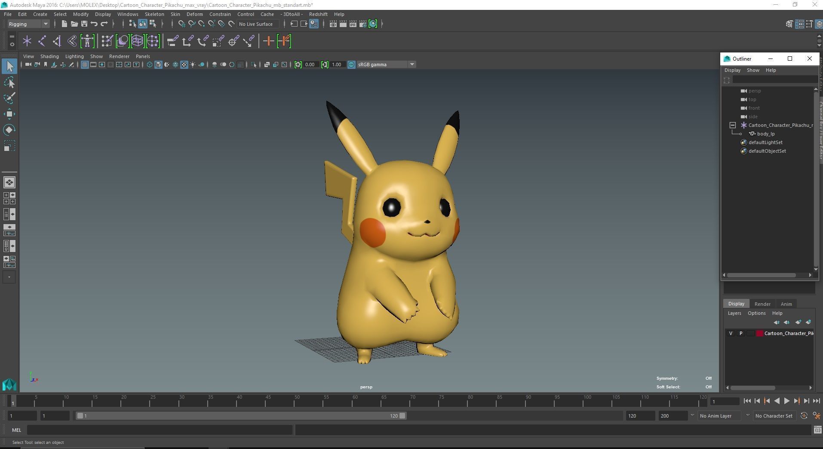Choose the Move tool in toolbox
Image resolution: width=823 pixels, height=449 pixels.
tap(9, 114)
